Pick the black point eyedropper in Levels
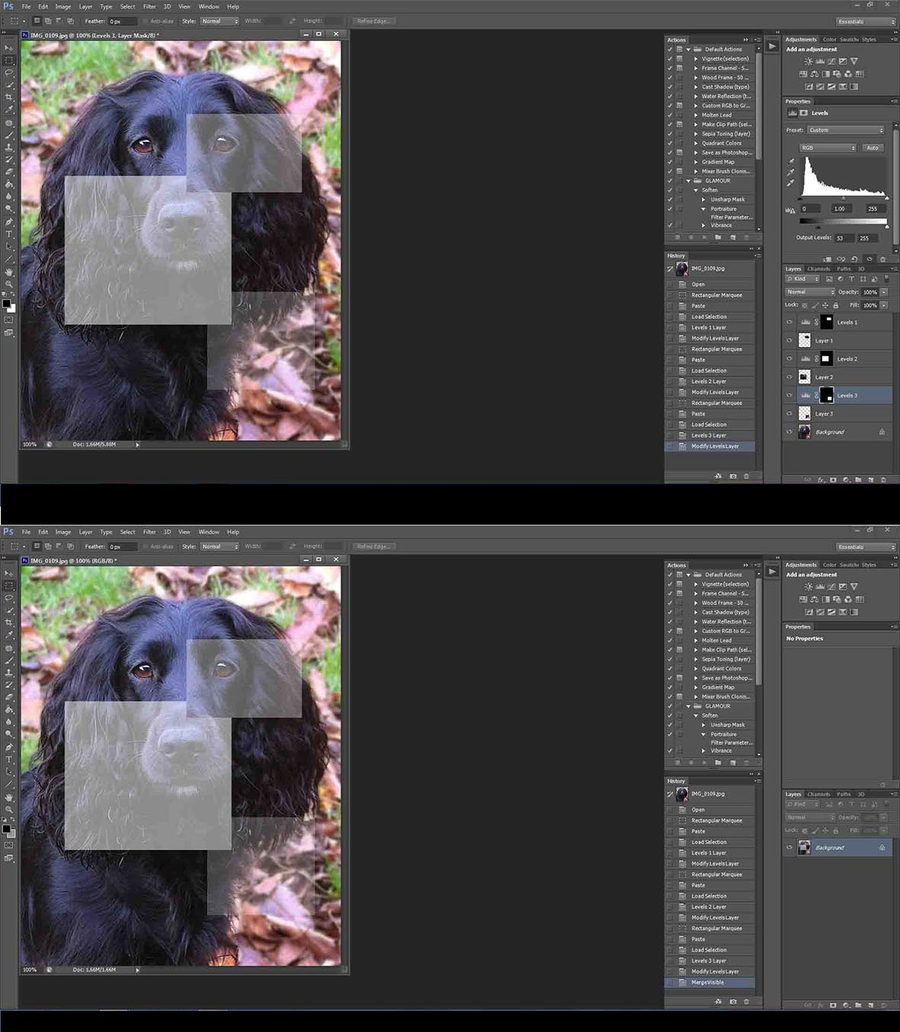The height and width of the screenshot is (1032, 900). pyautogui.click(x=790, y=162)
